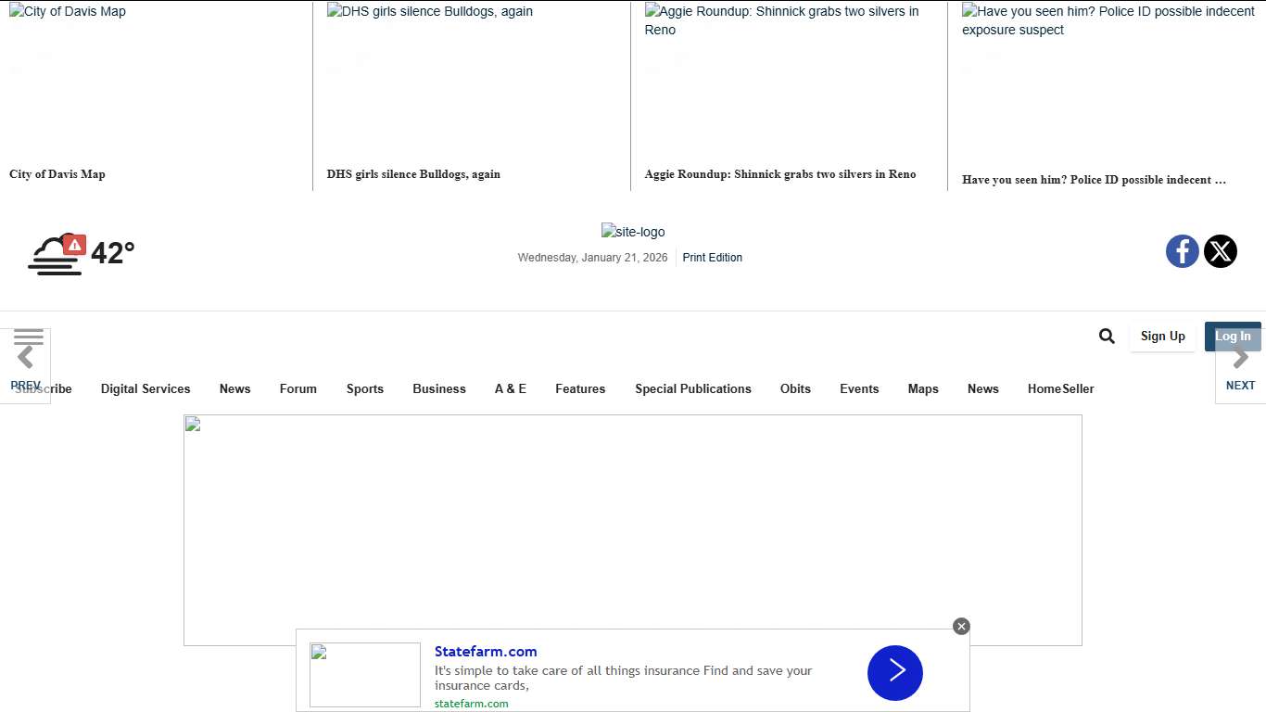Close the State Farm ad banner
The height and width of the screenshot is (712, 1266).
click(961, 627)
